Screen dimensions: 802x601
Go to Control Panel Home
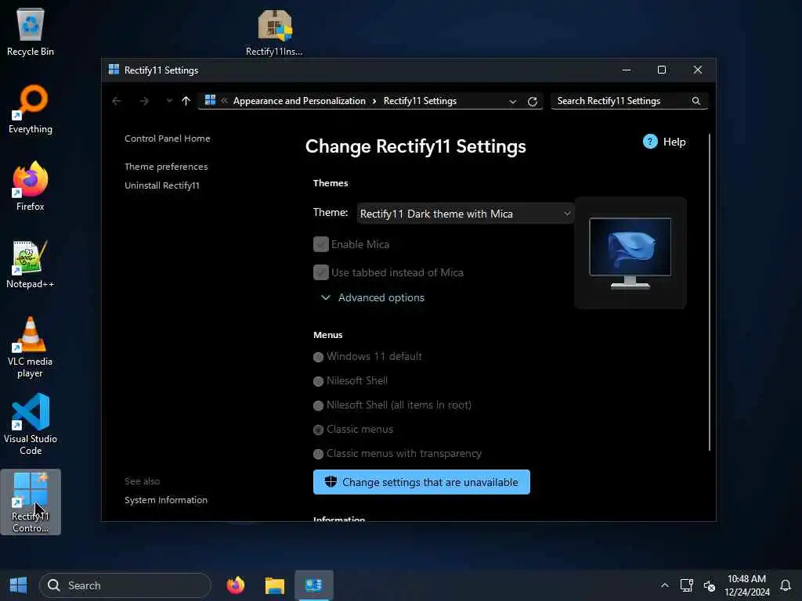[x=168, y=139]
